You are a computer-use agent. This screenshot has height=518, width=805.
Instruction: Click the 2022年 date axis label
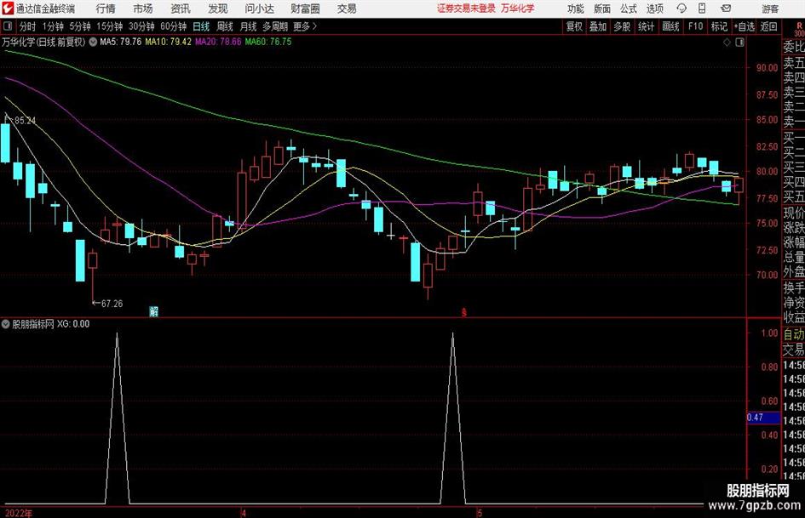pyautogui.click(x=19, y=513)
